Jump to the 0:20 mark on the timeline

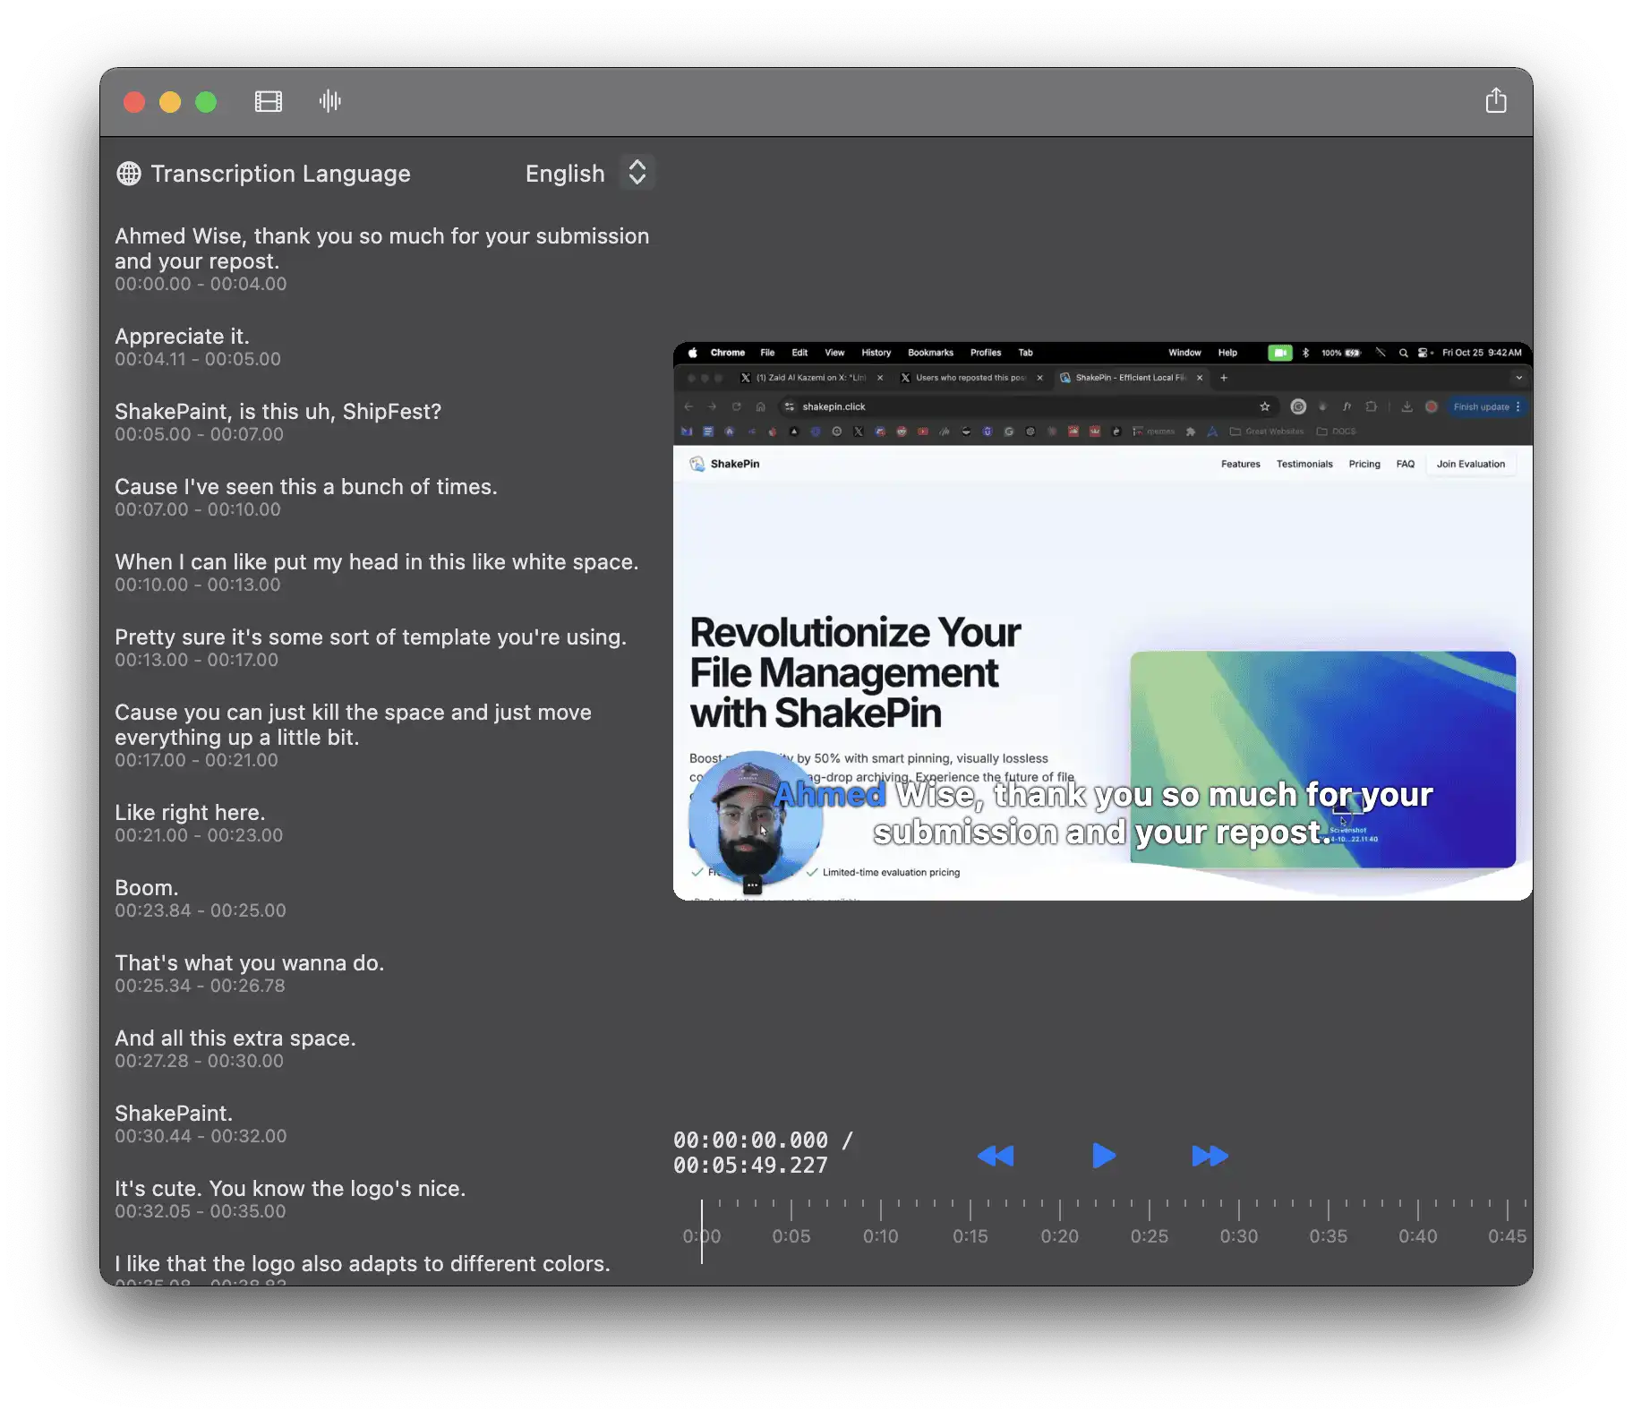[x=1060, y=1235]
